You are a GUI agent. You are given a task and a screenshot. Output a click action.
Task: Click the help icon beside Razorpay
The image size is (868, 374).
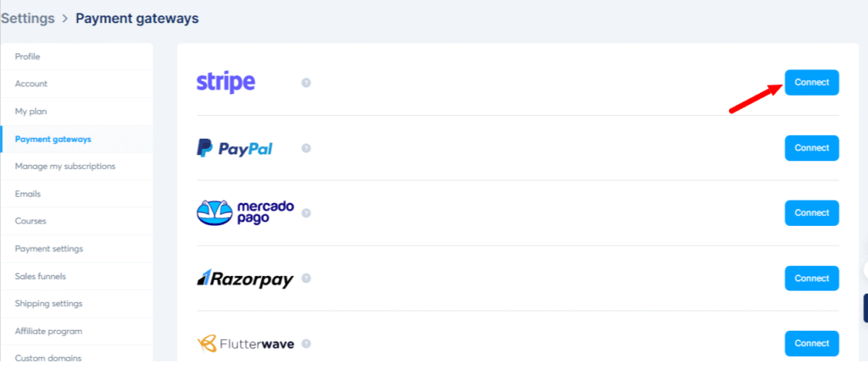[x=306, y=278]
